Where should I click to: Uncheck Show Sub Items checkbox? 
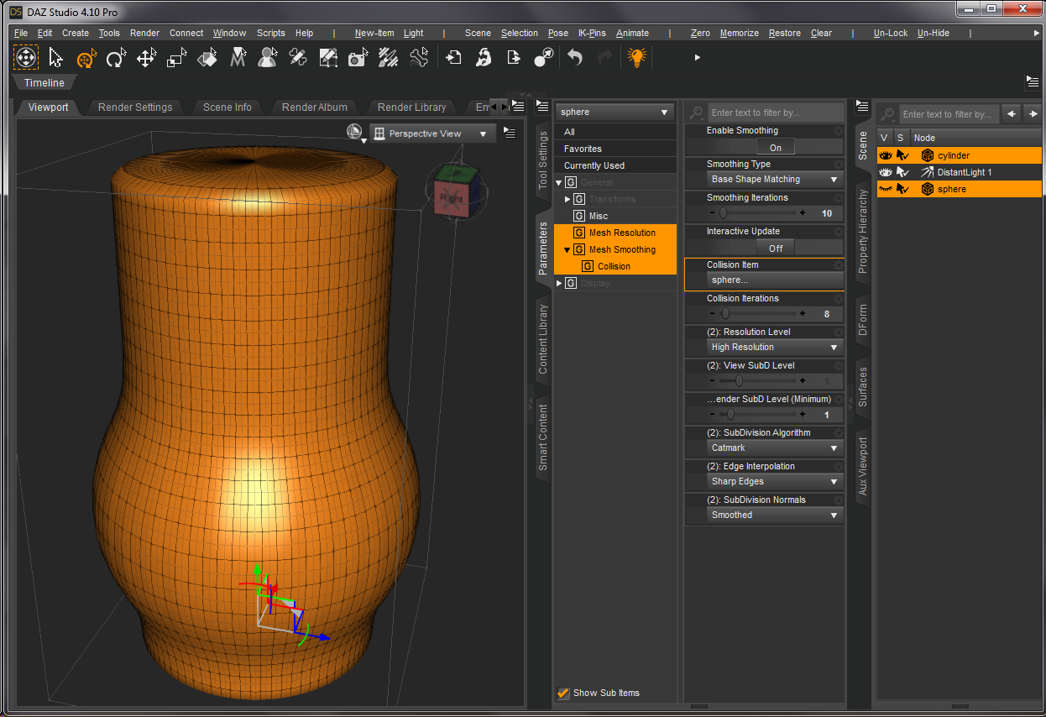pyautogui.click(x=563, y=693)
